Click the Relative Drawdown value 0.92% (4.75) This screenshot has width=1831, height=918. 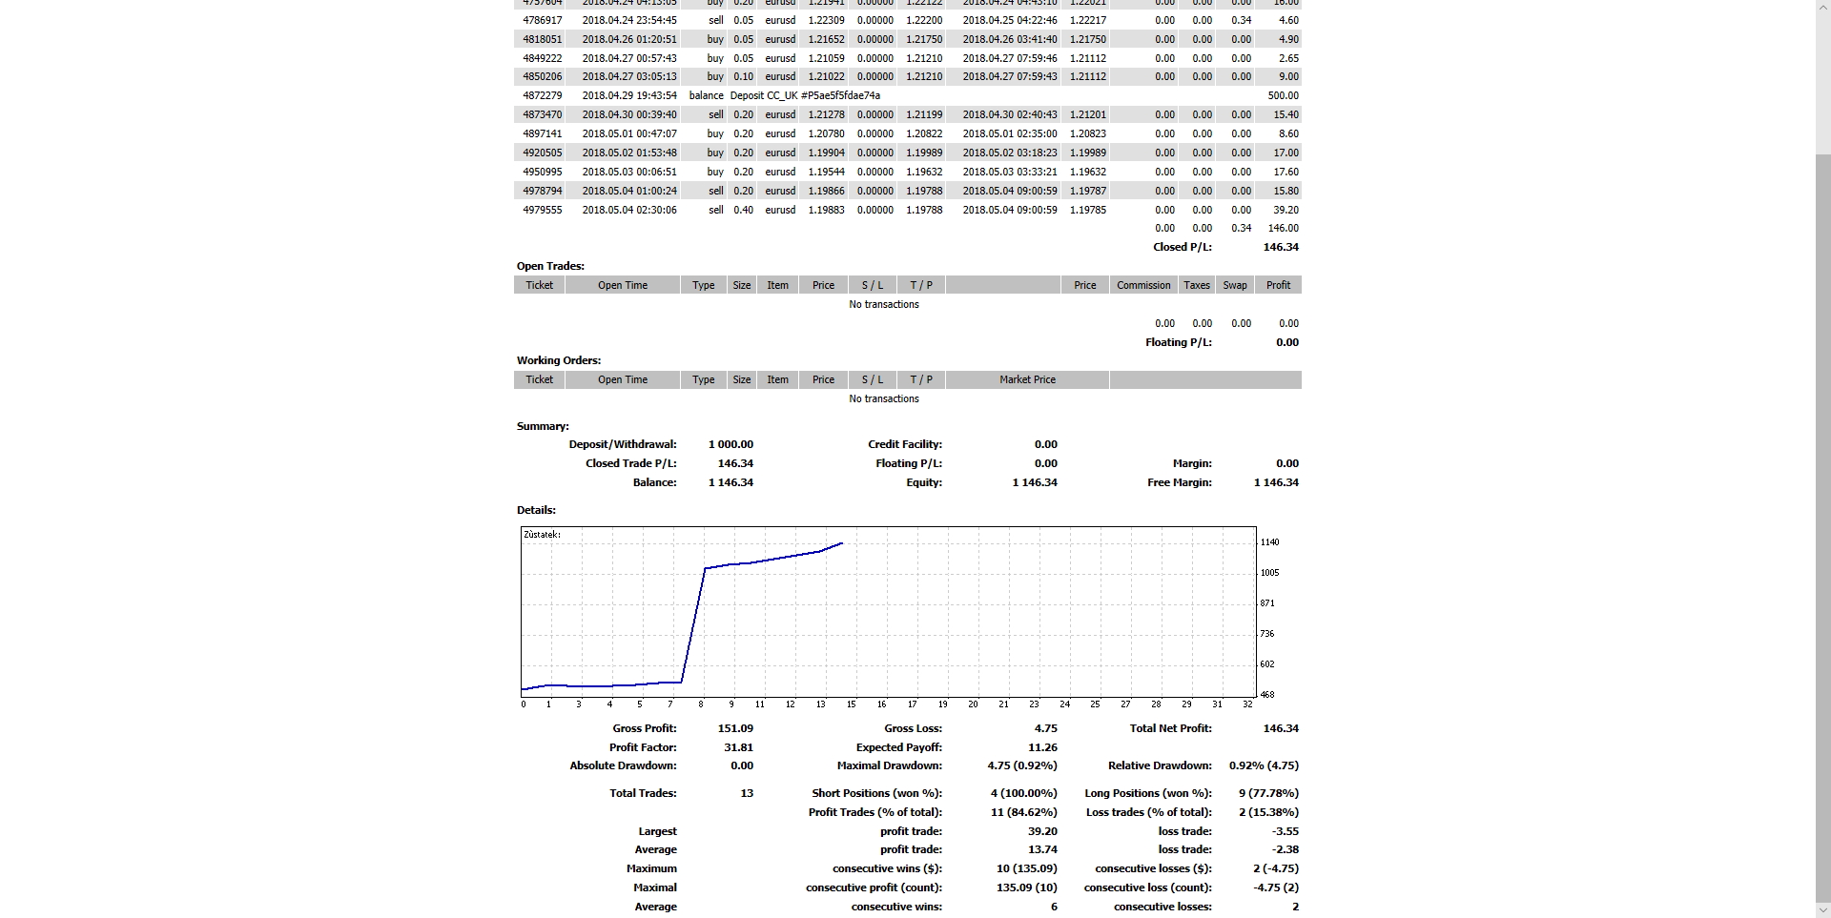1264,765
